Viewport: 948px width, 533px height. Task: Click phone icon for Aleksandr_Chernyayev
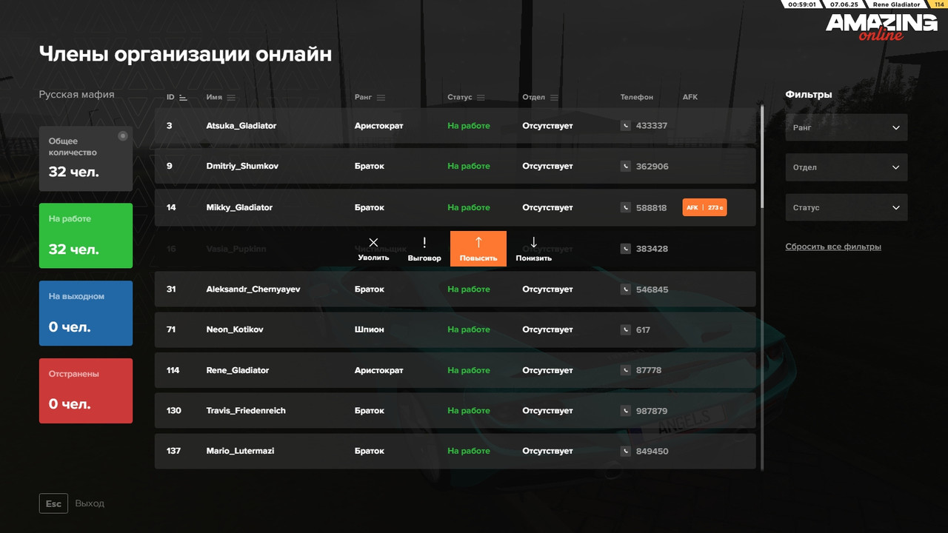point(626,289)
